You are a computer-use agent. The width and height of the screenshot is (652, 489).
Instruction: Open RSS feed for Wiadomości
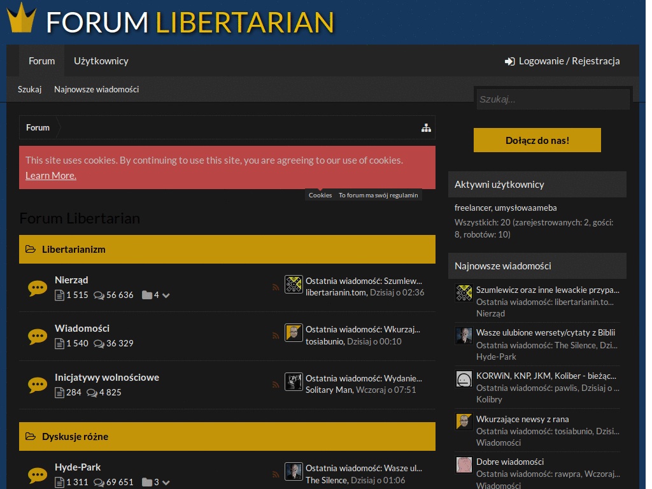(275, 336)
